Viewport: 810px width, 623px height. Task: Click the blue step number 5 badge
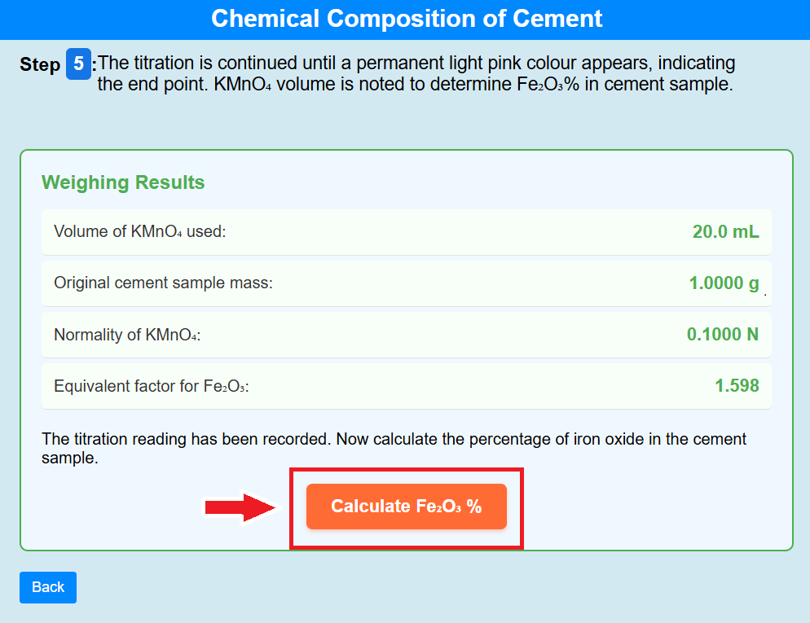(x=77, y=64)
